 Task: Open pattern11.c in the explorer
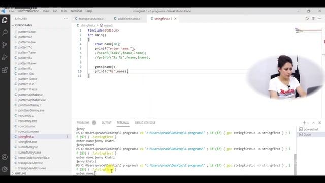[x=26, y=84]
